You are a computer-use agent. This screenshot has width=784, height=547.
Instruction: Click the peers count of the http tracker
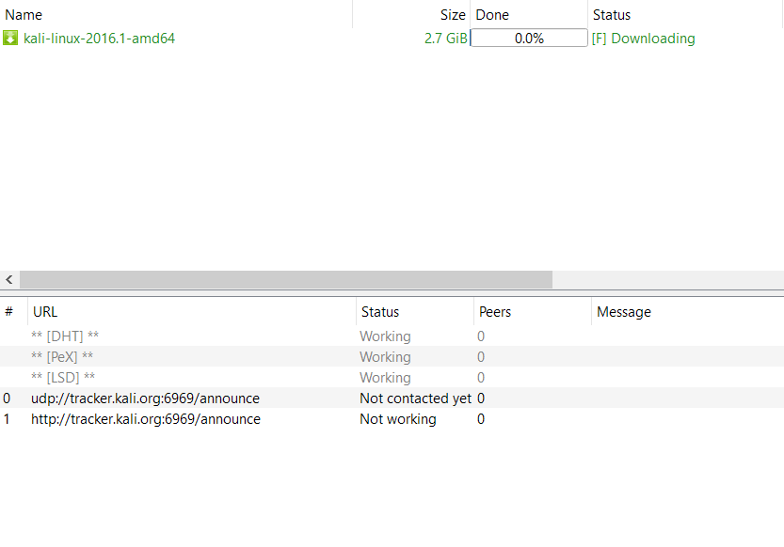481,419
